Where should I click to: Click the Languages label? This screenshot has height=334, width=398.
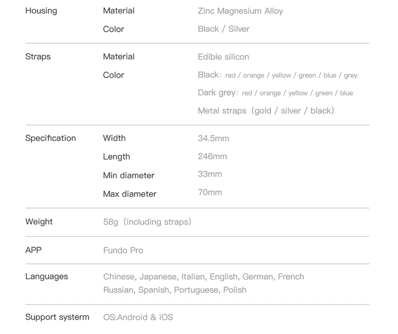(47, 277)
